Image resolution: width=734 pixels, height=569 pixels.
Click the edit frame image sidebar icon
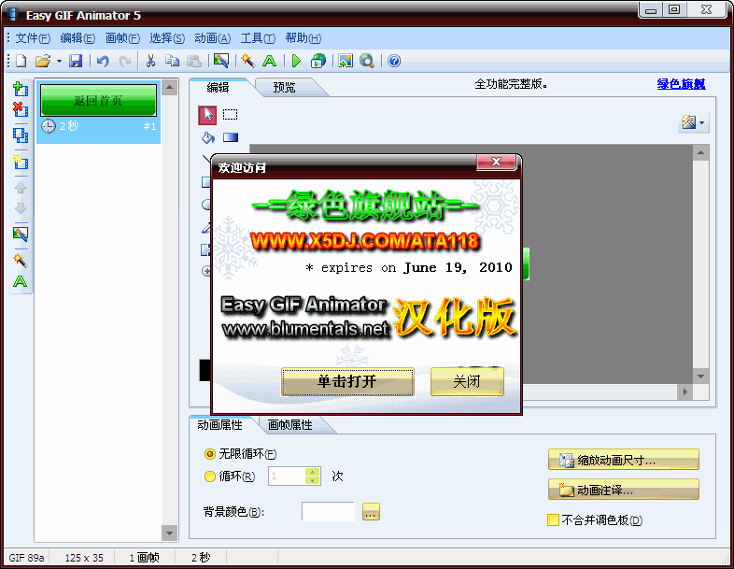click(x=21, y=234)
